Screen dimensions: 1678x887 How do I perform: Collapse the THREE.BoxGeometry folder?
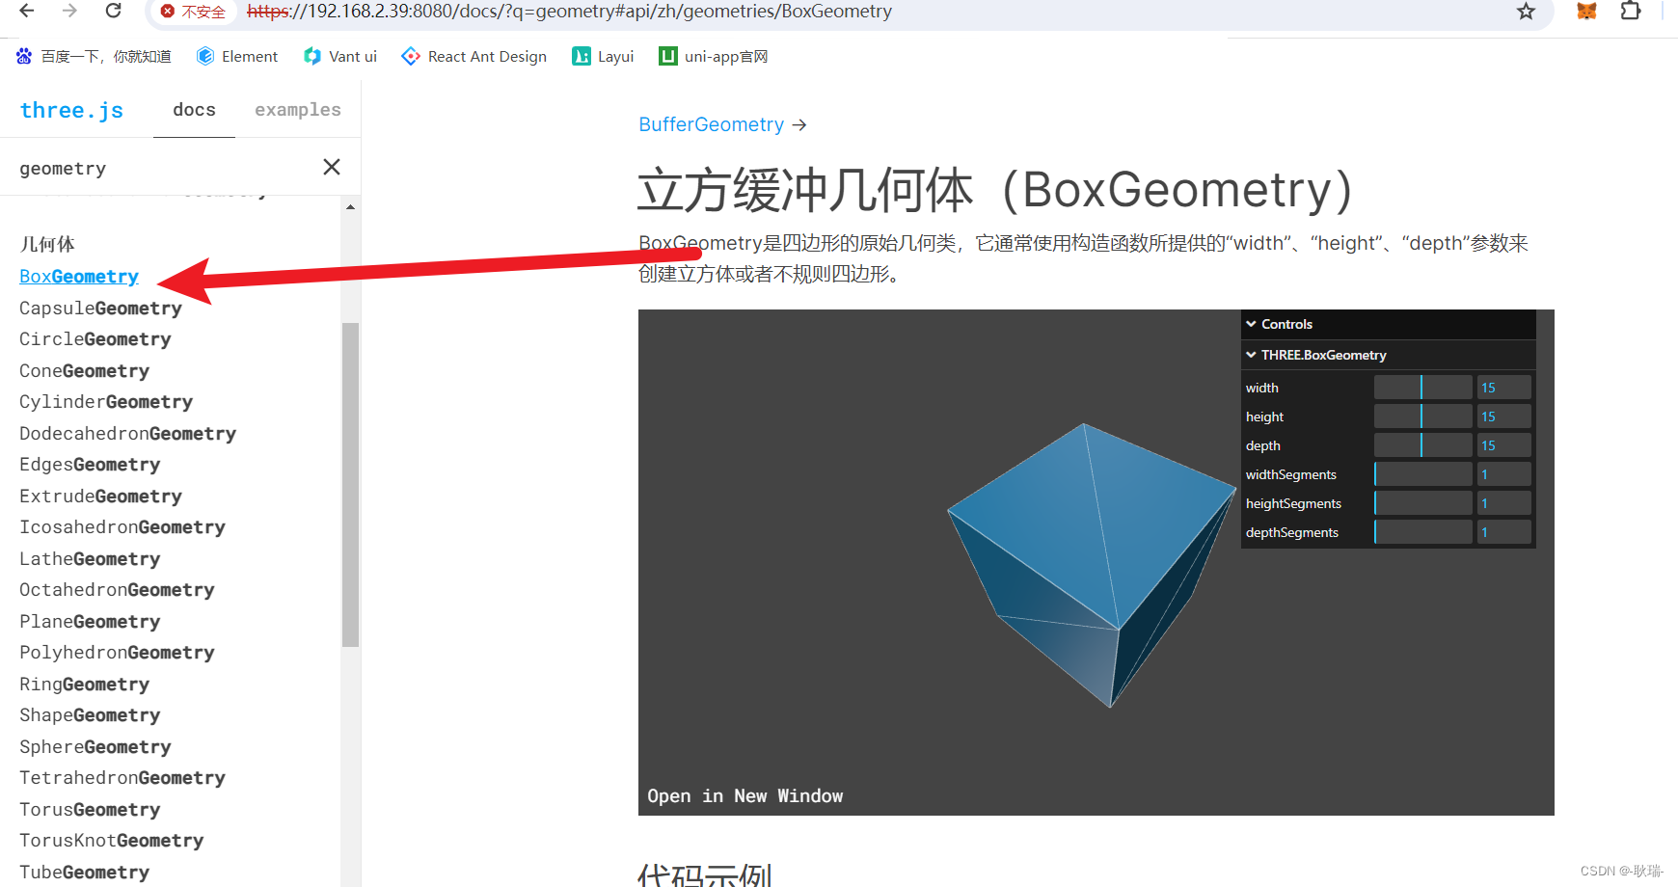tap(1388, 355)
